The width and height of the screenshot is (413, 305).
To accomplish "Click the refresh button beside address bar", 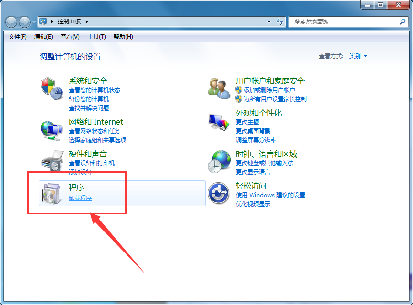I will 280,22.
